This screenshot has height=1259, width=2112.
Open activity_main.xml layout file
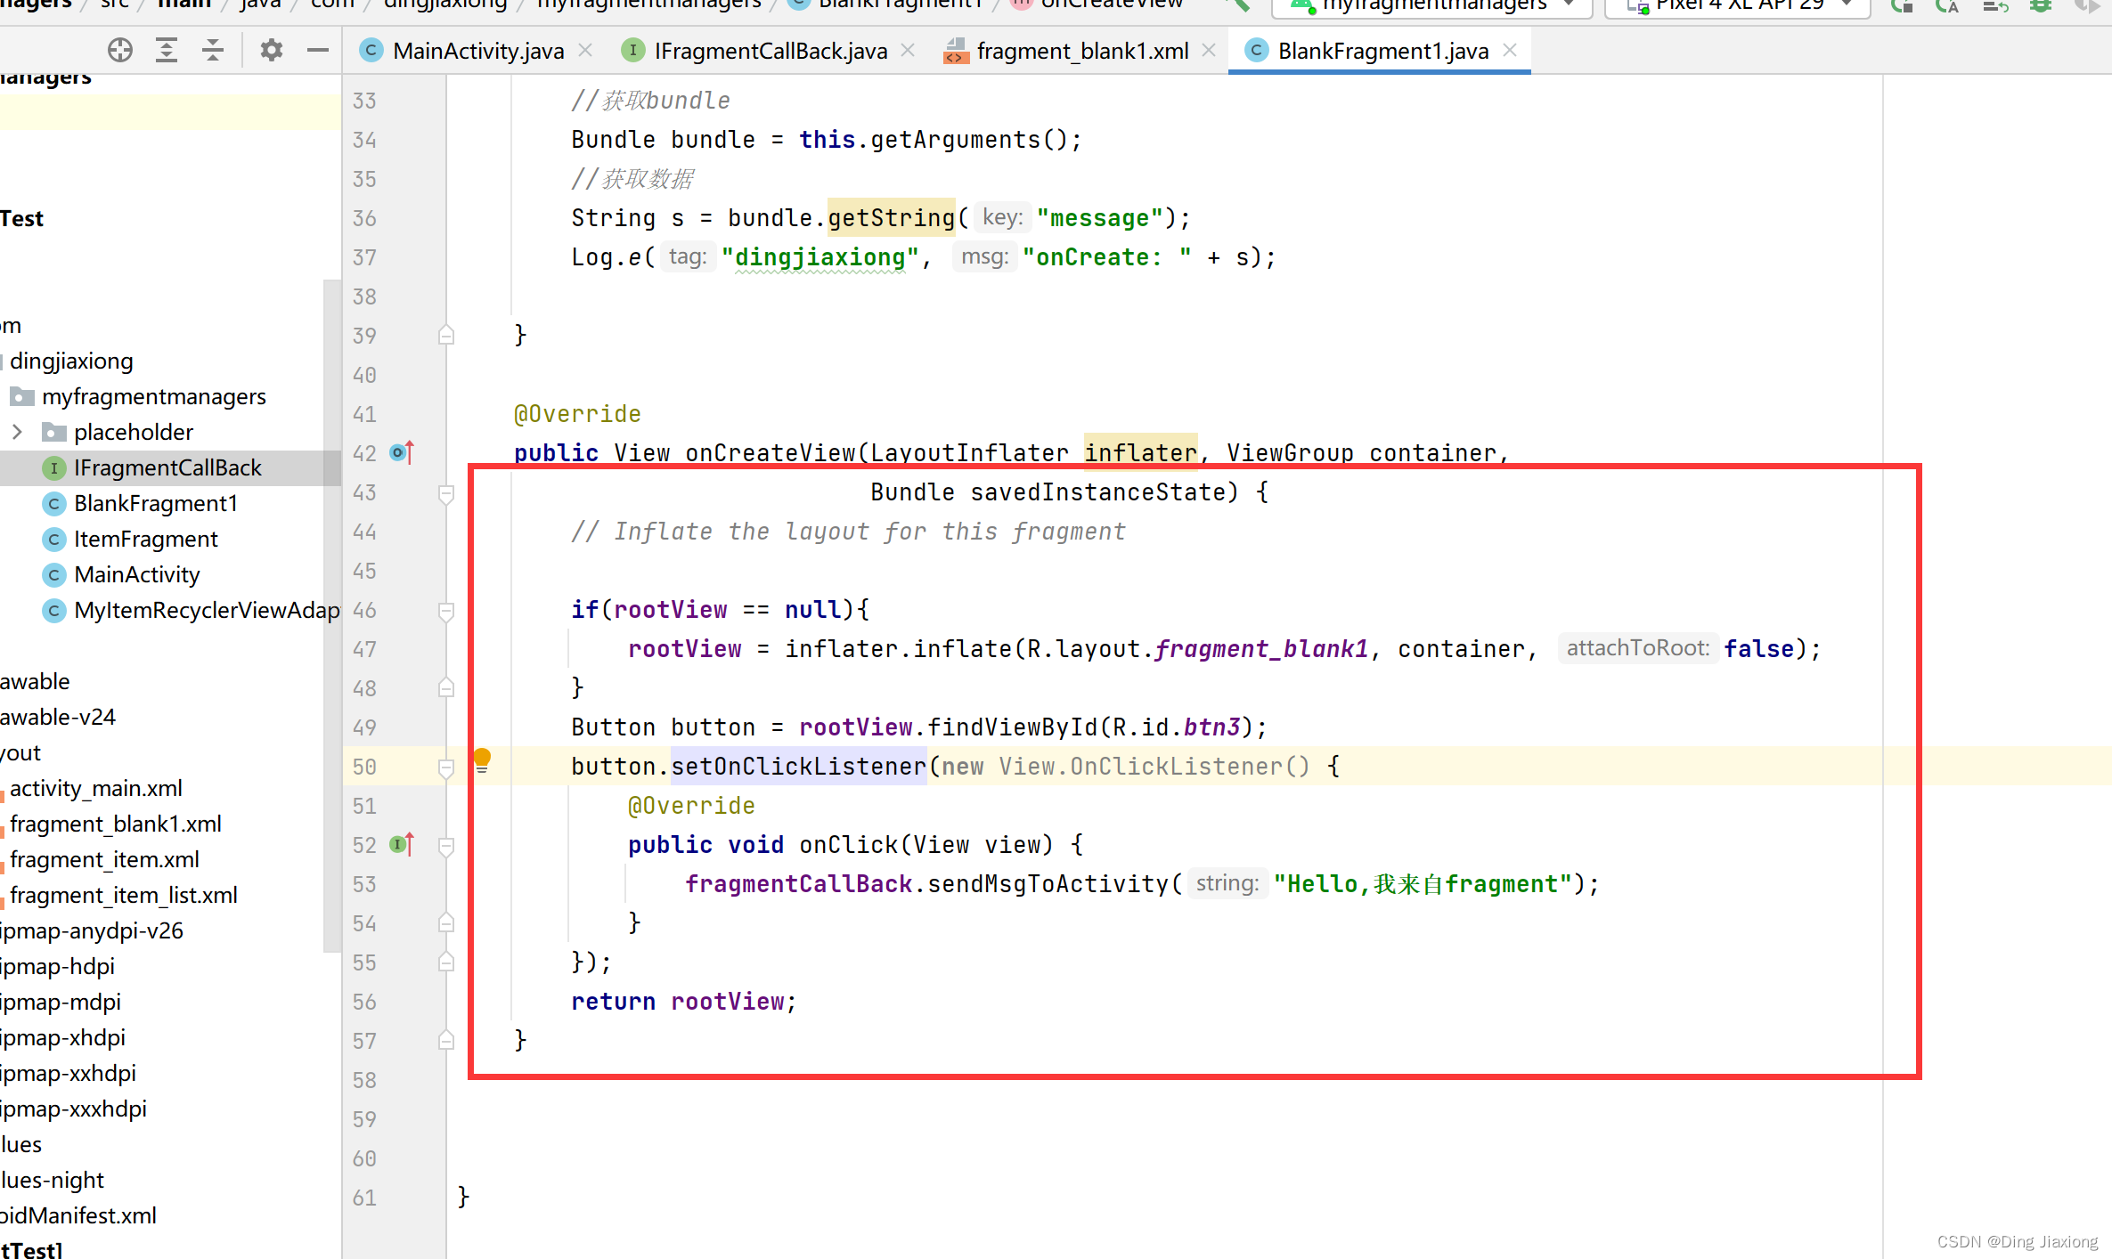click(95, 788)
